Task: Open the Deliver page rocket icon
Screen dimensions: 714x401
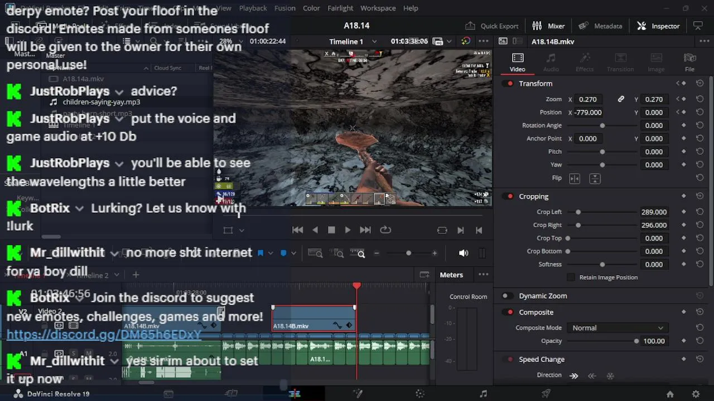Action: tap(546, 394)
